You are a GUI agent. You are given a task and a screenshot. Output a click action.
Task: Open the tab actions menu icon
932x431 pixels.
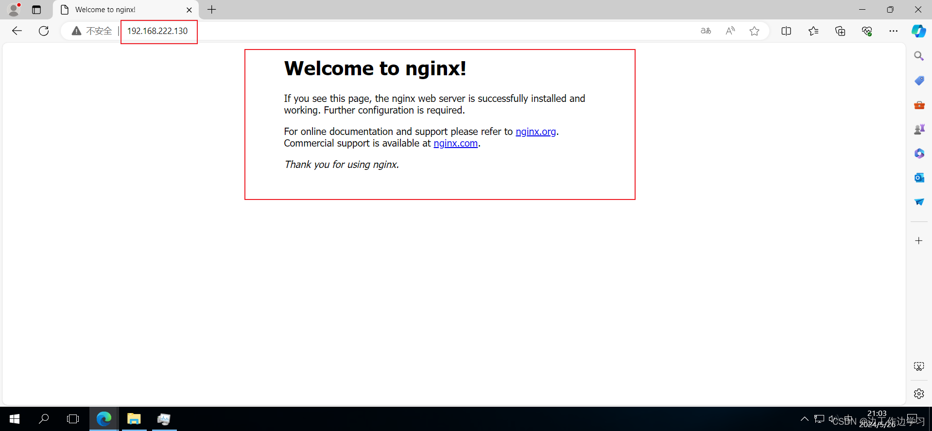pyautogui.click(x=36, y=10)
